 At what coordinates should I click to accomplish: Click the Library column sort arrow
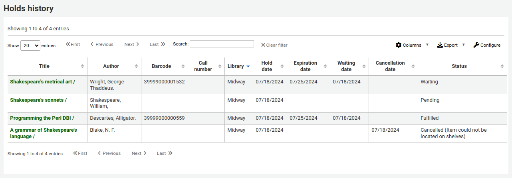pos(248,66)
